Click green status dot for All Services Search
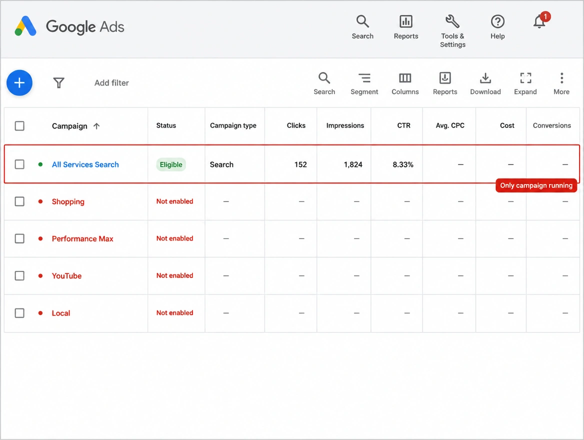 [x=40, y=164]
